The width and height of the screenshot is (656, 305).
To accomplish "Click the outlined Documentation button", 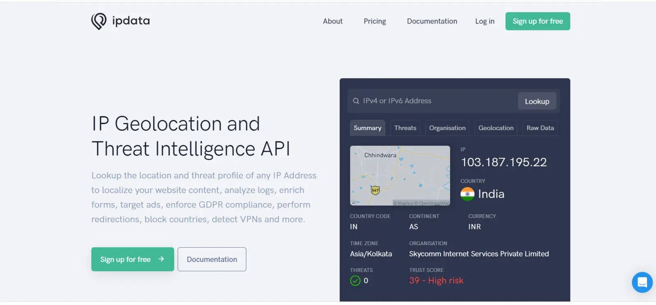I will click(x=212, y=259).
